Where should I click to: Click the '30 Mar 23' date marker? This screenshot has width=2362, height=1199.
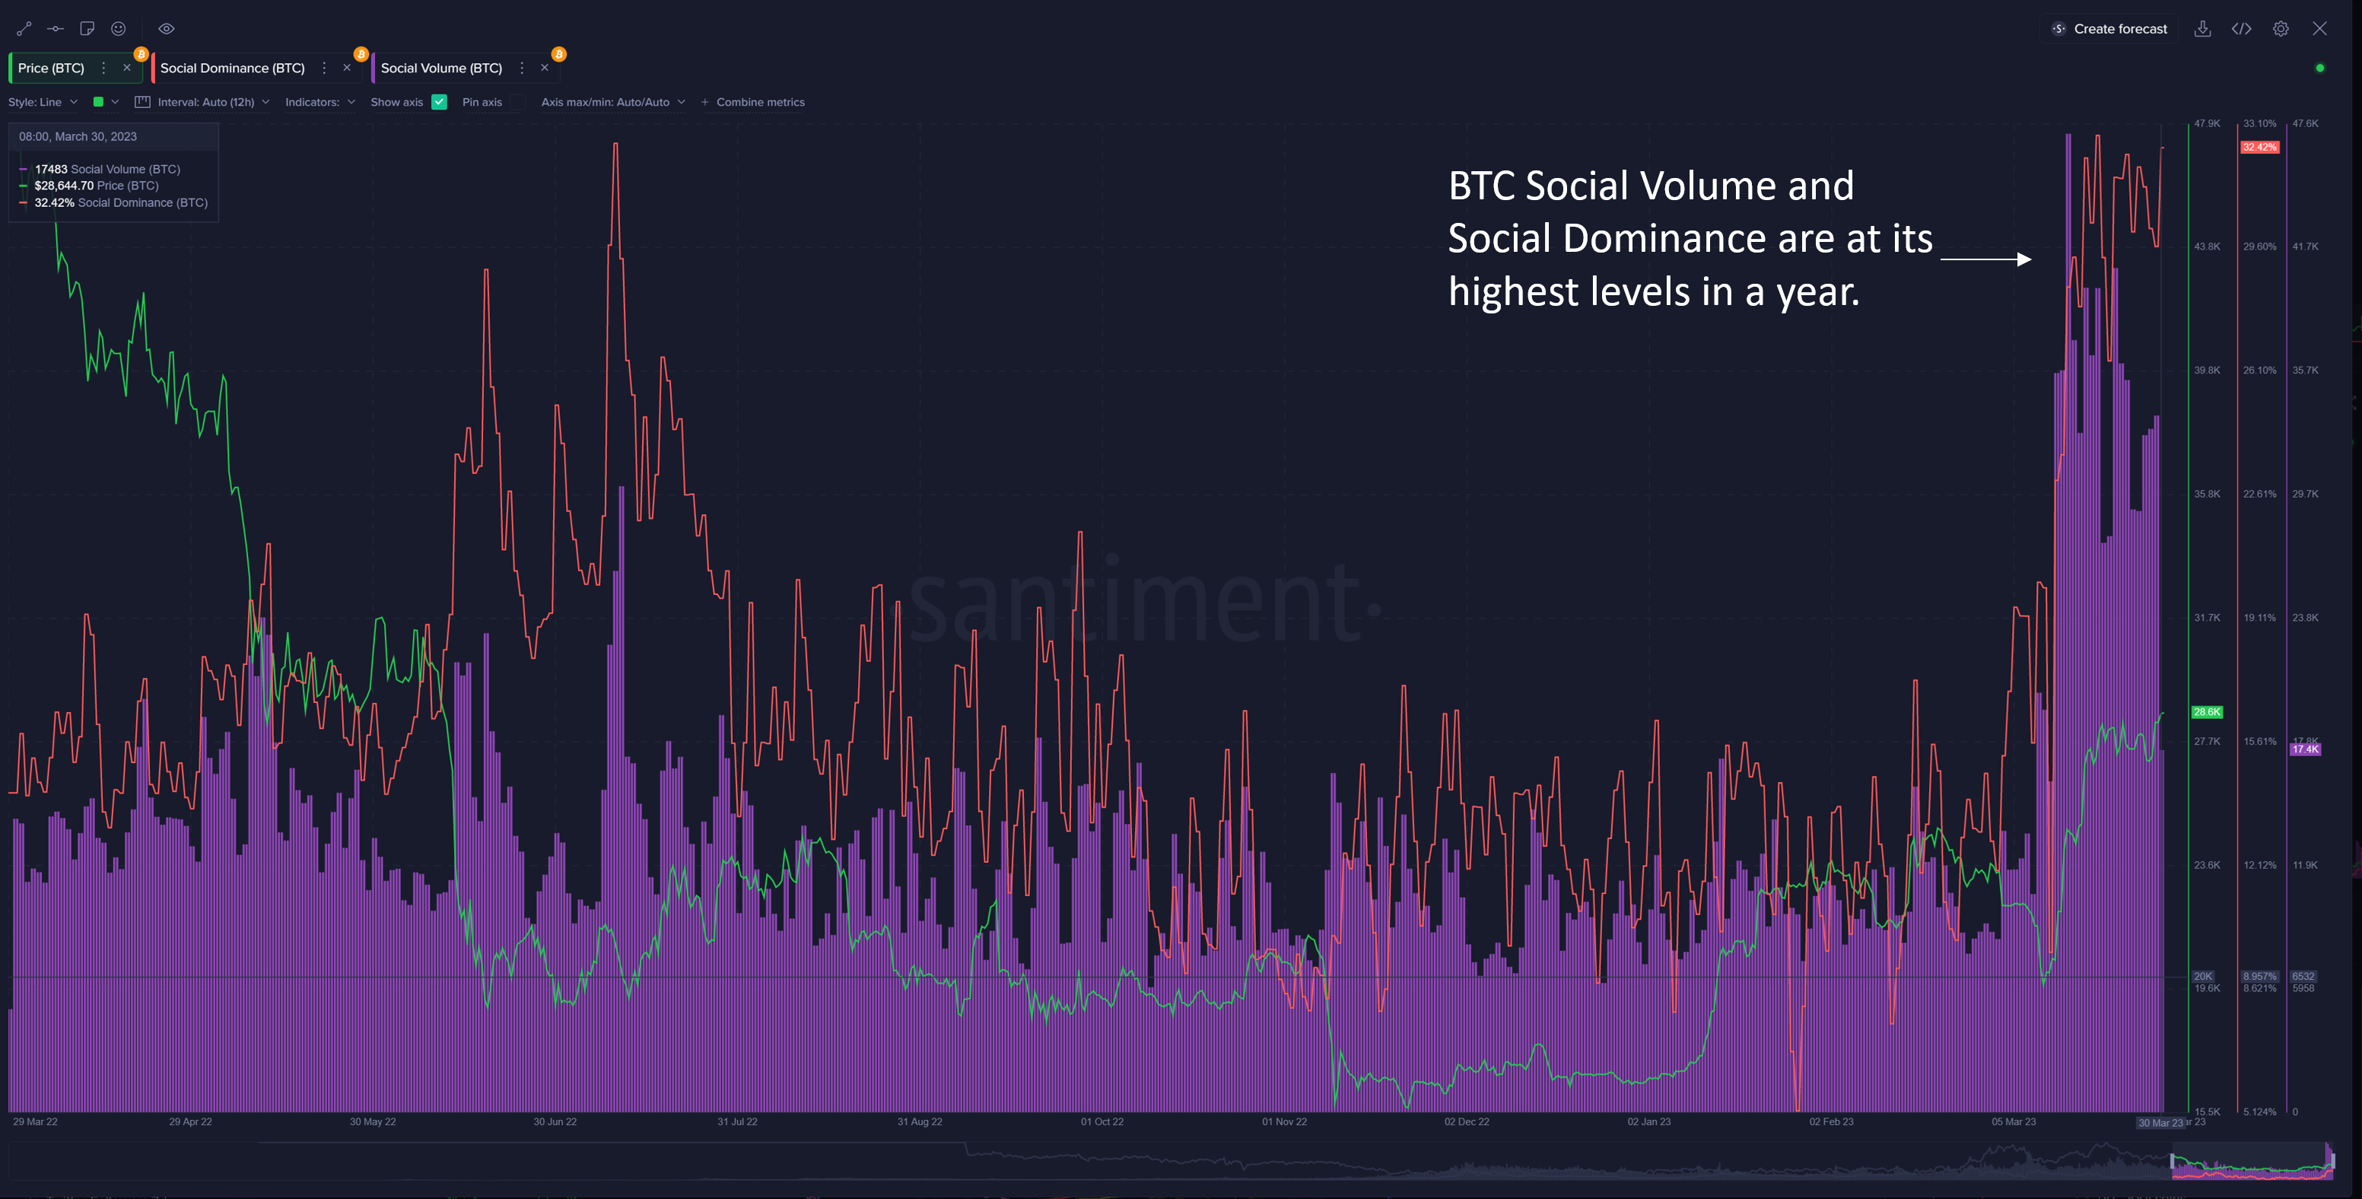point(2160,1123)
